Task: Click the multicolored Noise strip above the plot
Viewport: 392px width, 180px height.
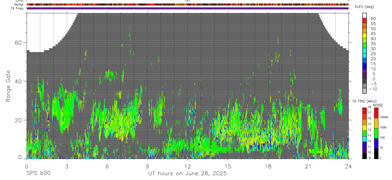Action: tap(187, 4)
